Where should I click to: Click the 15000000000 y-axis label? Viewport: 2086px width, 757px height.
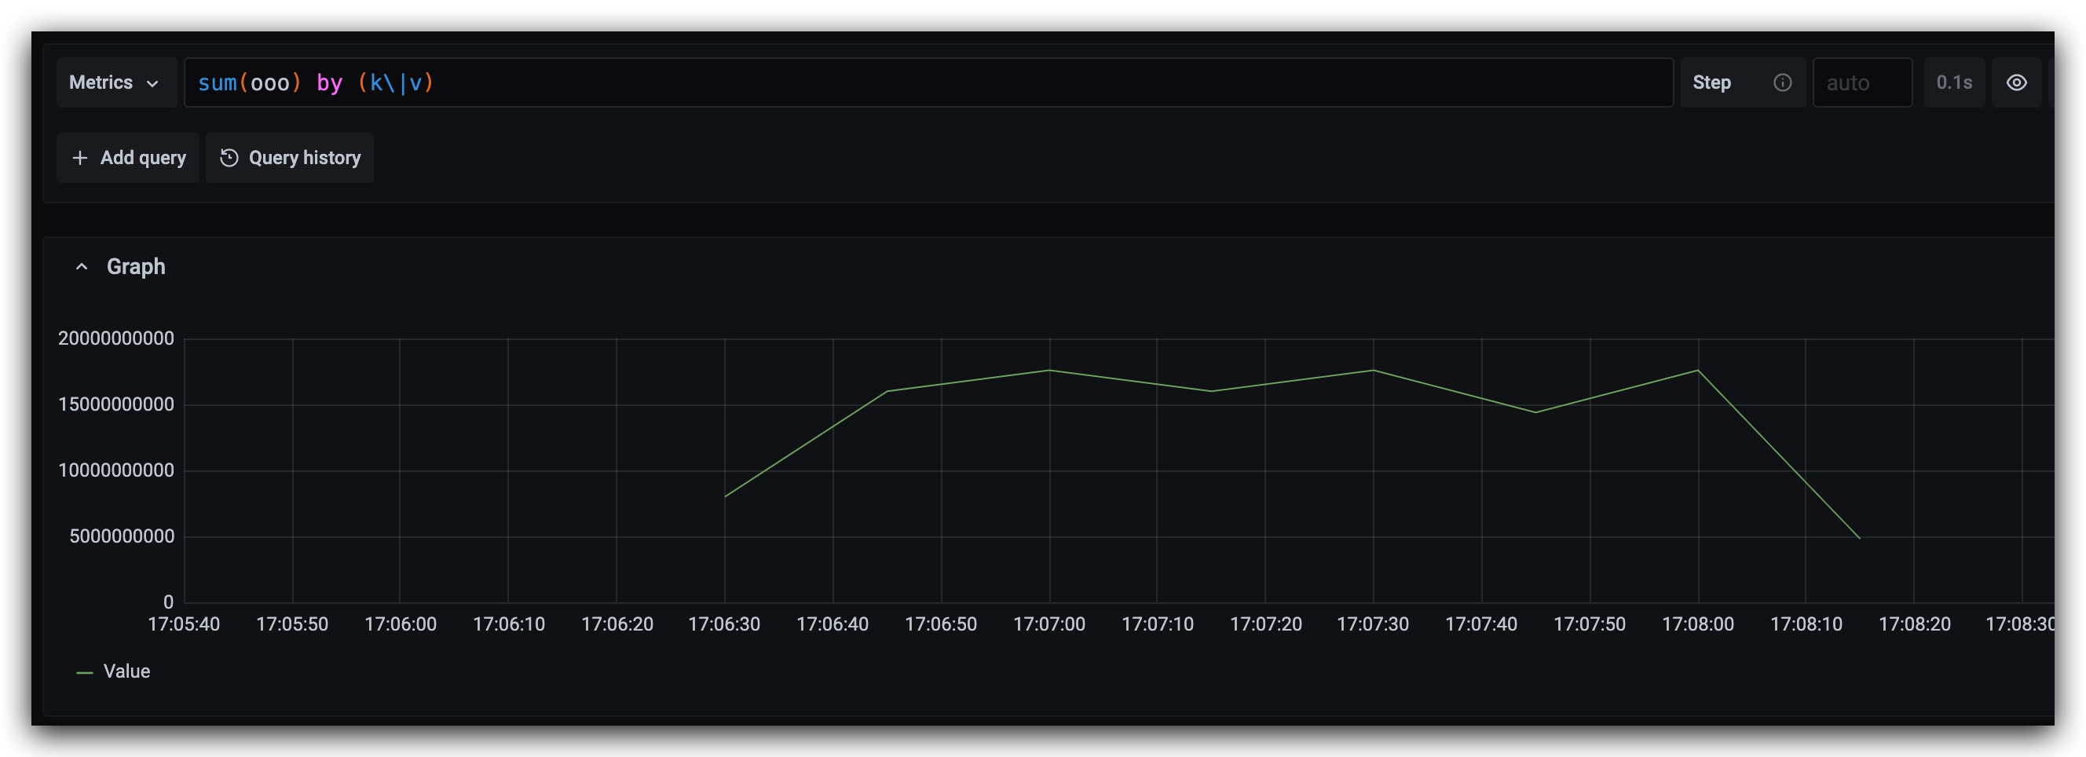click(115, 404)
